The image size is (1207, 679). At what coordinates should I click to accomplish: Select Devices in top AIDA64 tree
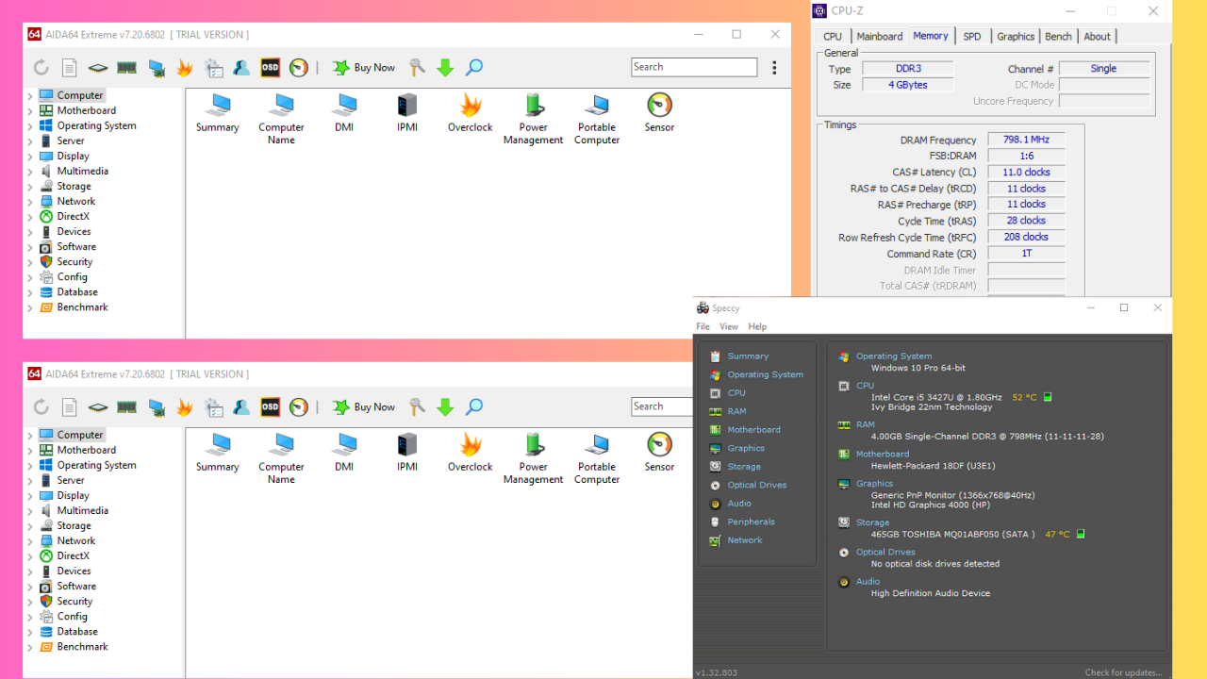(74, 231)
